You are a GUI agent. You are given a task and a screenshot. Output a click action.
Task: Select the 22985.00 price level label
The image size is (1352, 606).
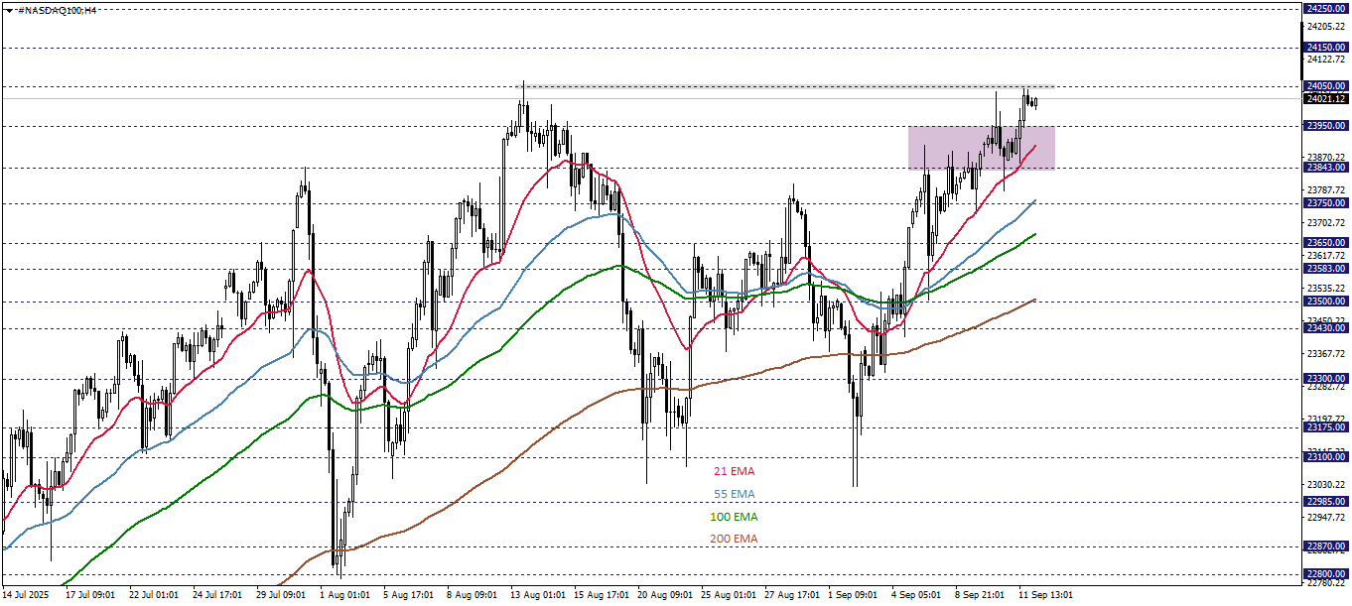[1326, 502]
